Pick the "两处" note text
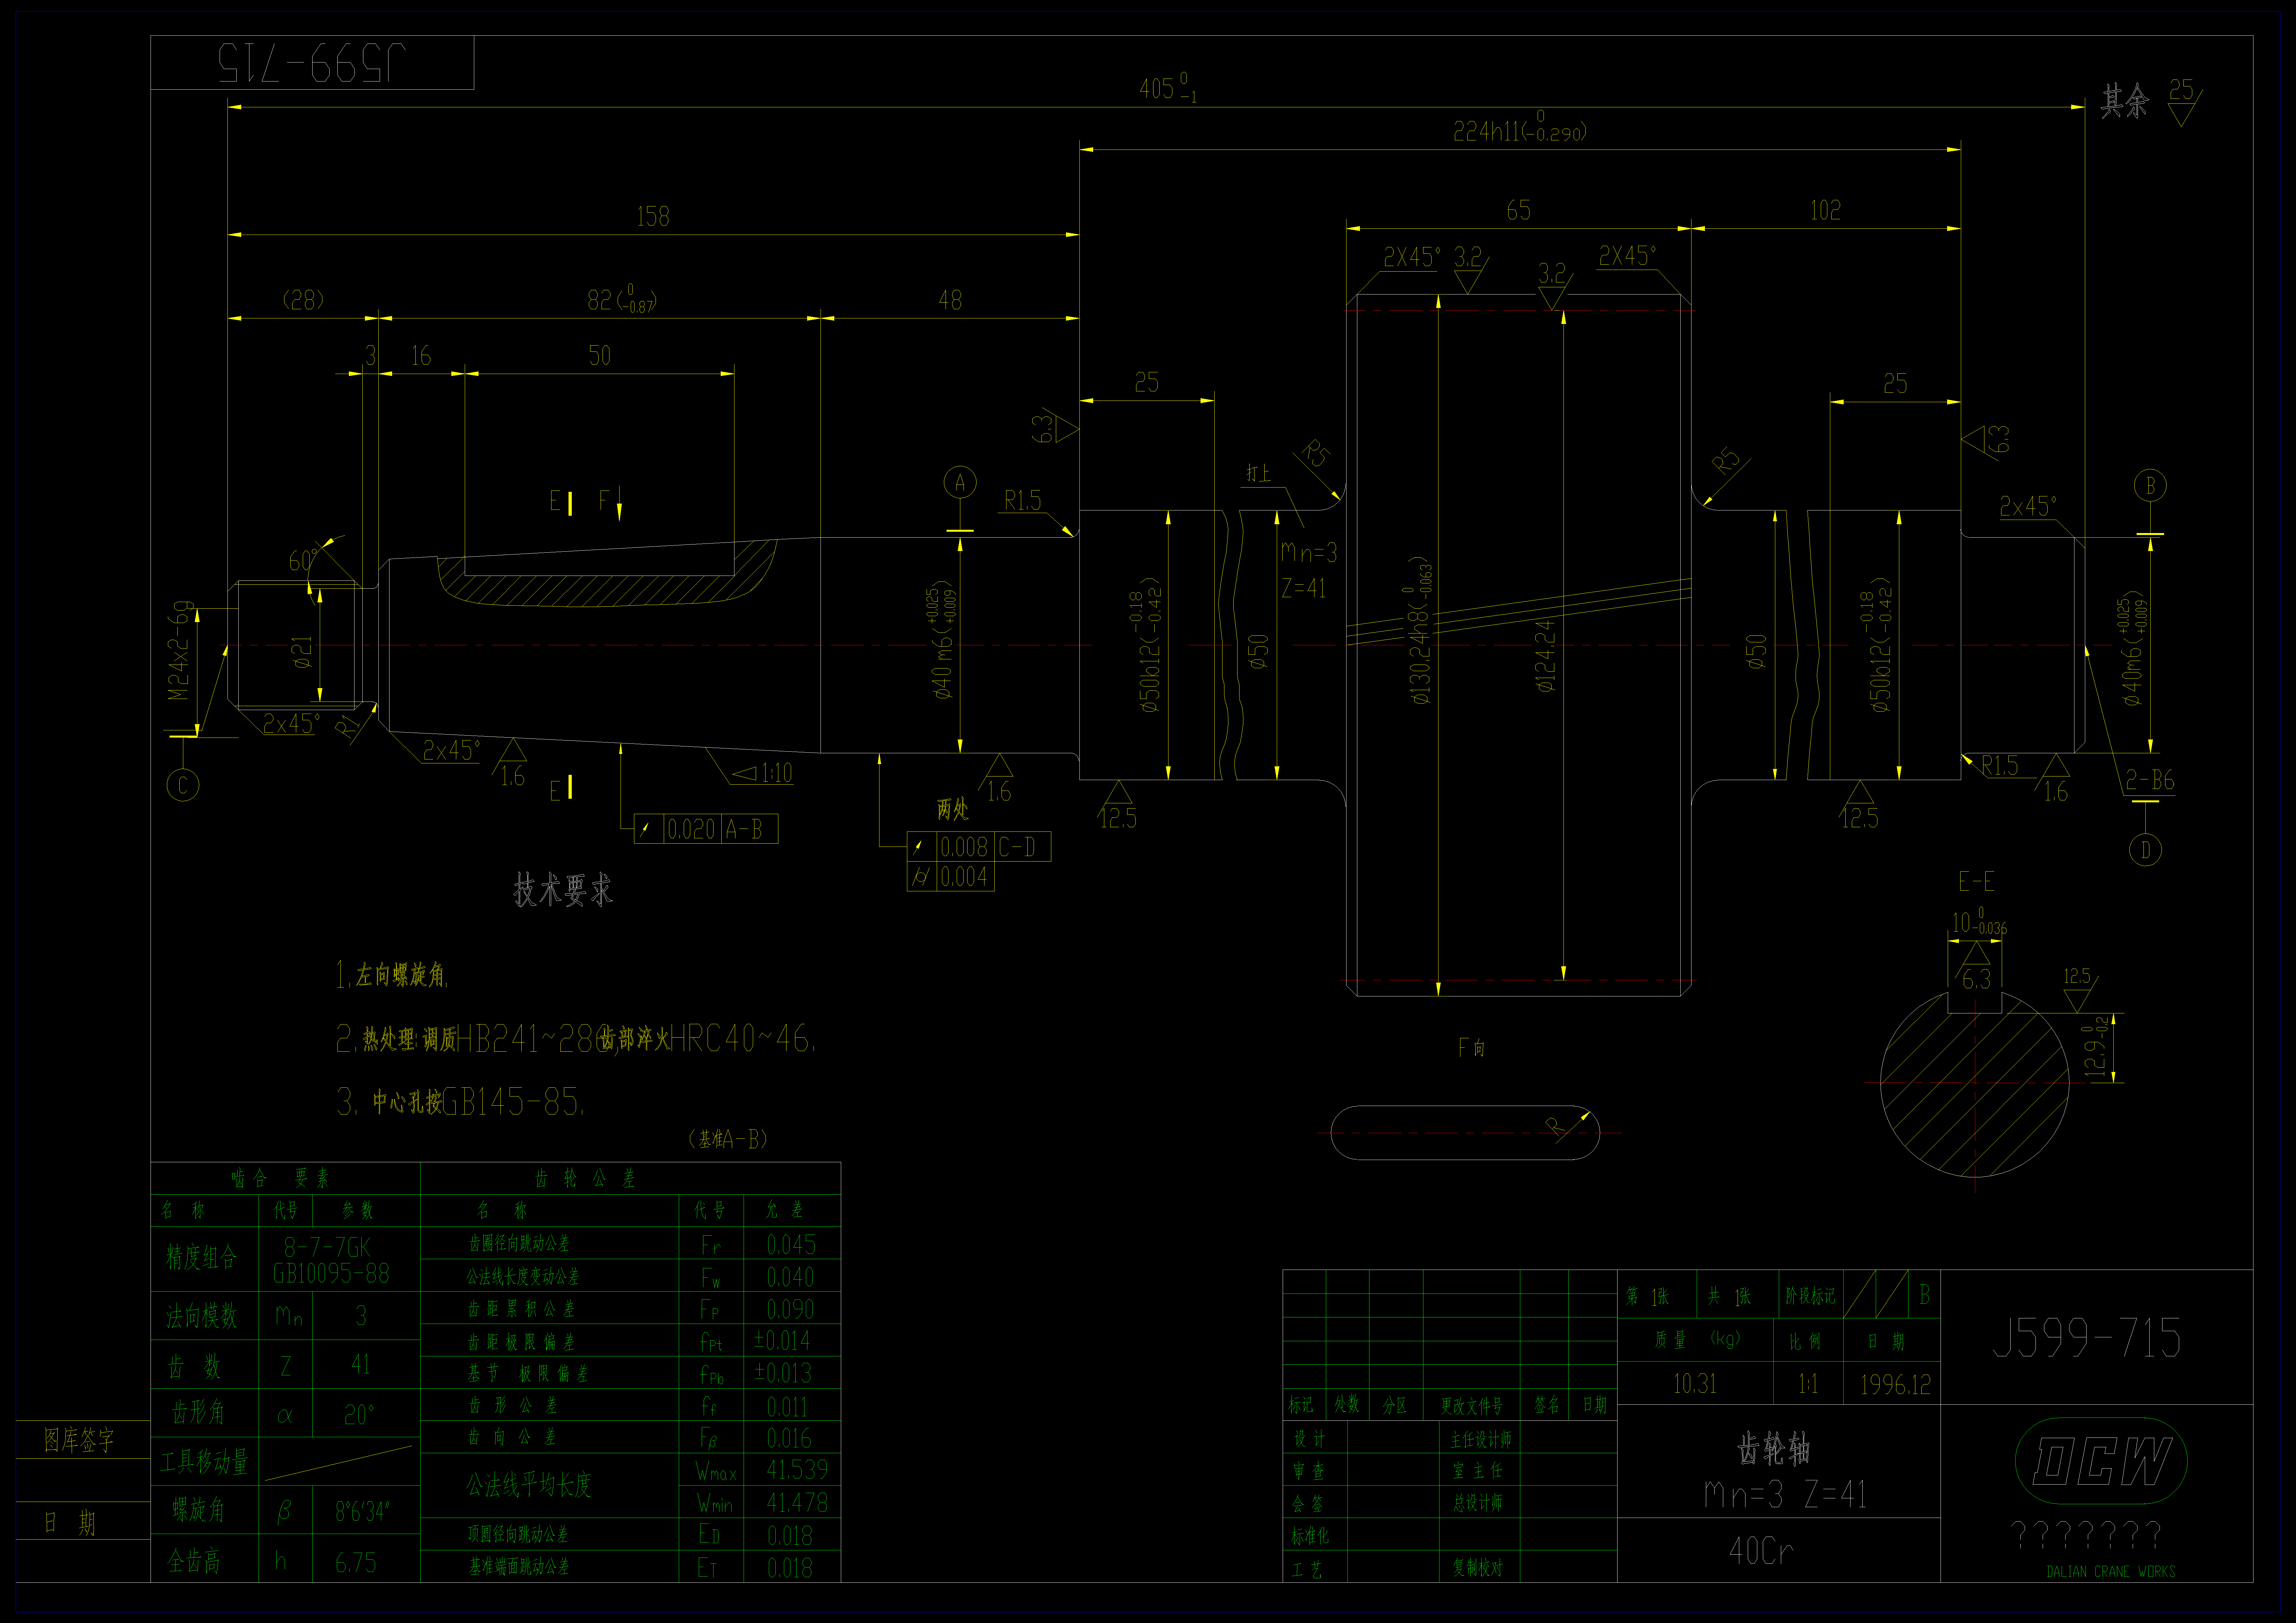Viewport: 2296px width, 1623px height. (953, 809)
